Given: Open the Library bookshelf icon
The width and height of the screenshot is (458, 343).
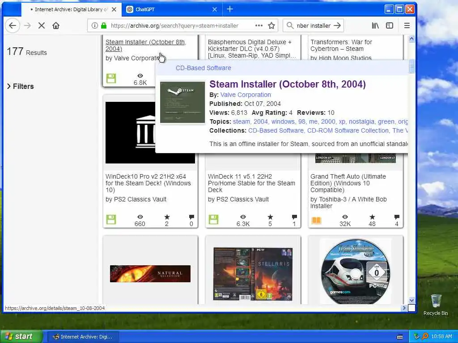Looking at the screenshot, I should [375, 25].
